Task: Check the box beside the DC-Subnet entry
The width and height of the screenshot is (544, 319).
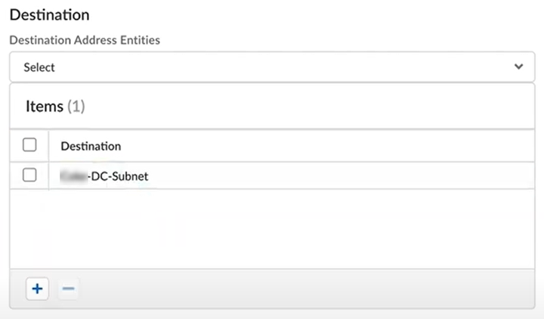Action: pyautogui.click(x=29, y=175)
